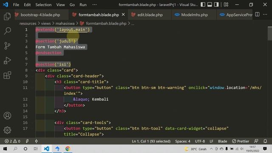This screenshot has height=153, width=272.
Task: Toggle the primary side bar layout icon
Action: [203, 5]
